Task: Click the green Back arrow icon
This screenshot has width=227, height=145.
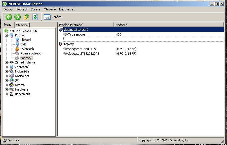Action: point(9,17)
